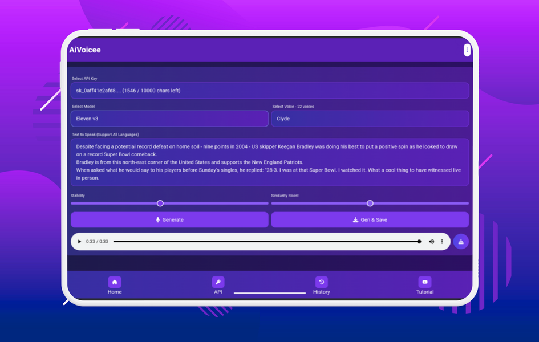The width and height of the screenshot is (539, 342).
Task: Click the Select Voice - 22 voices label
Action: point(293,107)
